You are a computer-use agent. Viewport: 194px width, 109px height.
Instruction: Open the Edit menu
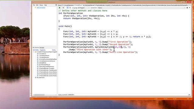[x=37, y=5]
